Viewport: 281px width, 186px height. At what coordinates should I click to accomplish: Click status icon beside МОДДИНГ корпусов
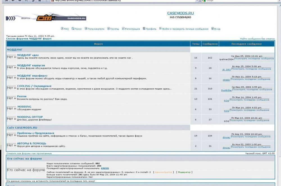pyautogui.click(x=12, y=67)
